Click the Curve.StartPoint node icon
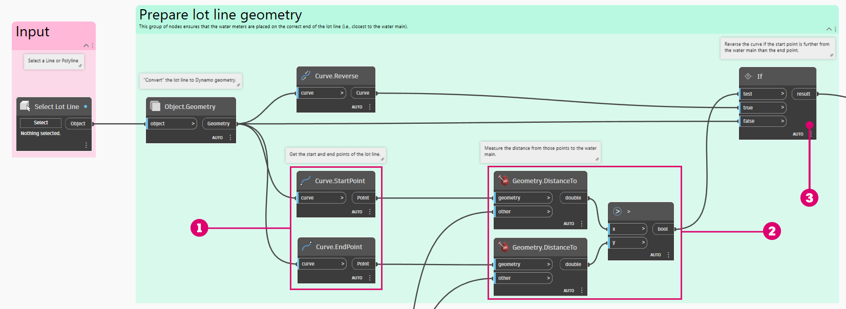846x309 pixels. (x=306, y=181)
